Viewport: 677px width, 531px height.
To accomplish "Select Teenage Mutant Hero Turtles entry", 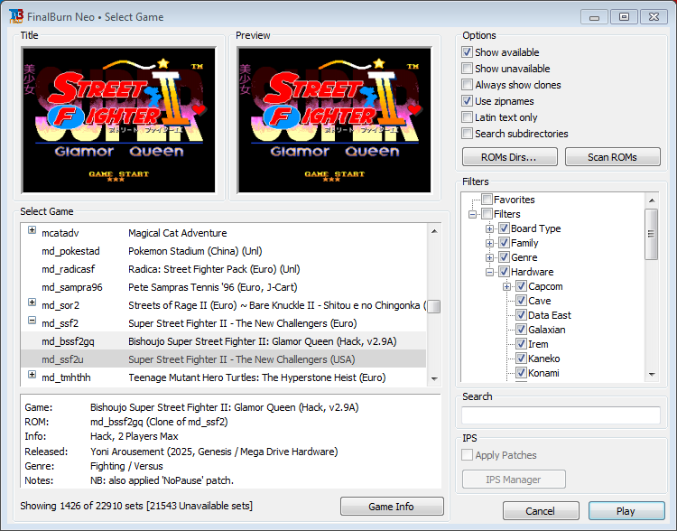I will pyautogui.click(x=223, y=377).
